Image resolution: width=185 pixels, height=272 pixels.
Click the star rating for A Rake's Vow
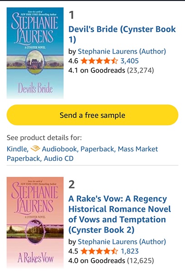[x=99, y=251]
